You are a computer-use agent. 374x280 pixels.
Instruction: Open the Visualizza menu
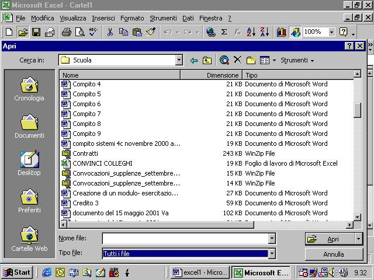click(x=72, y=18)
